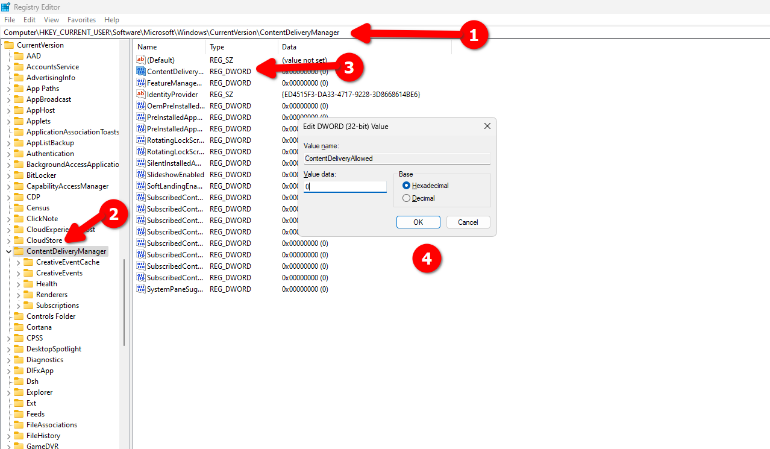Click the REG_SZ icon beside (Default)
770x449 pixels.
point(140,60)
